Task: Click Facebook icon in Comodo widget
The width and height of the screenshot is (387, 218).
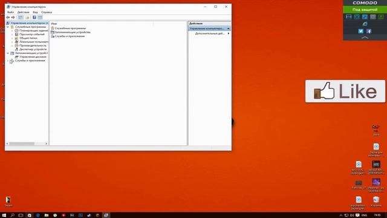Action: pos(369,31)
